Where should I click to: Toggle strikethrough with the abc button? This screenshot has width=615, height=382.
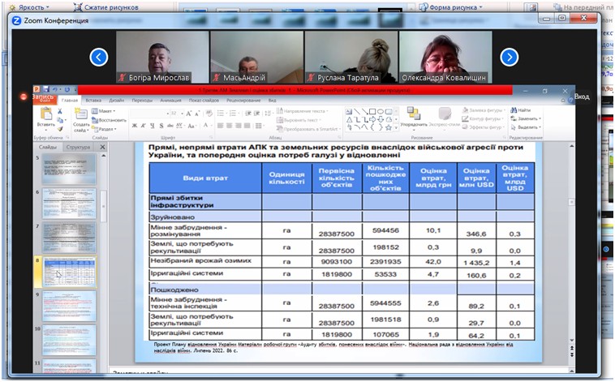pos(170,126)
